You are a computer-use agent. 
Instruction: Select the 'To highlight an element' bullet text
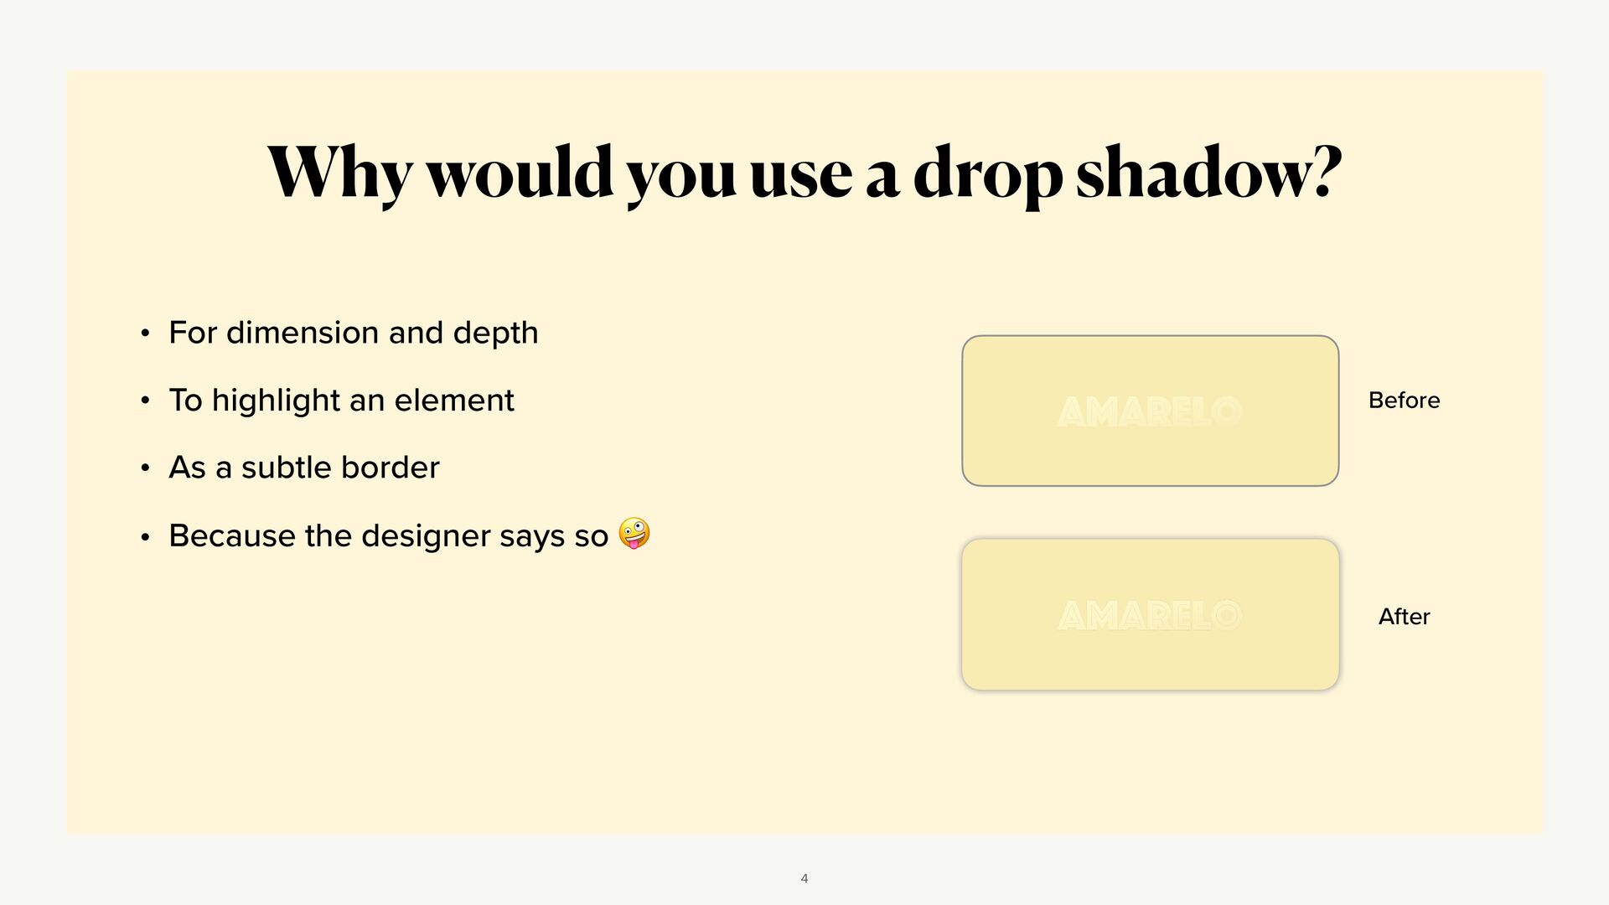(x=341, y=401)
